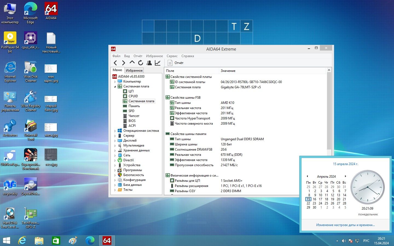Click the Отчёт report toolbar button
The width and height of the screenshot is (394, 246).
(176, 63)
